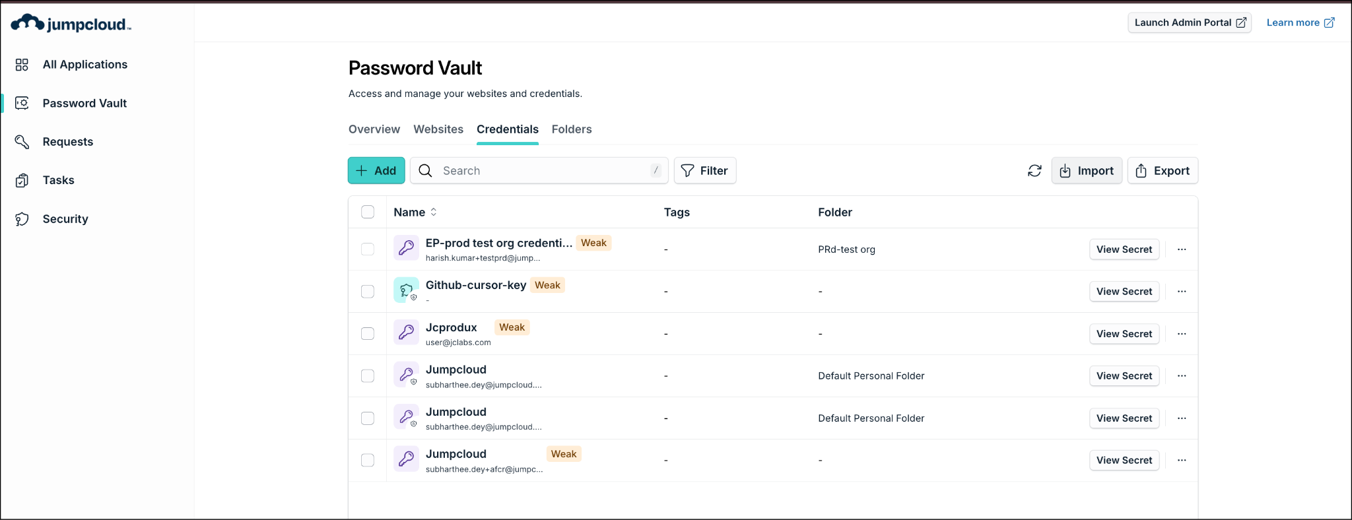The height and width of the screenshot is (520, 1352).
Task: View Secret for Github-cursor-key
Action: pos(1124,292)
